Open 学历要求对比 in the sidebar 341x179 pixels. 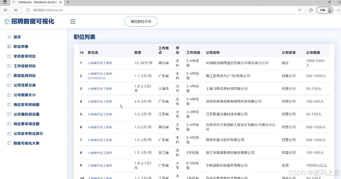(x=24, y=56)
